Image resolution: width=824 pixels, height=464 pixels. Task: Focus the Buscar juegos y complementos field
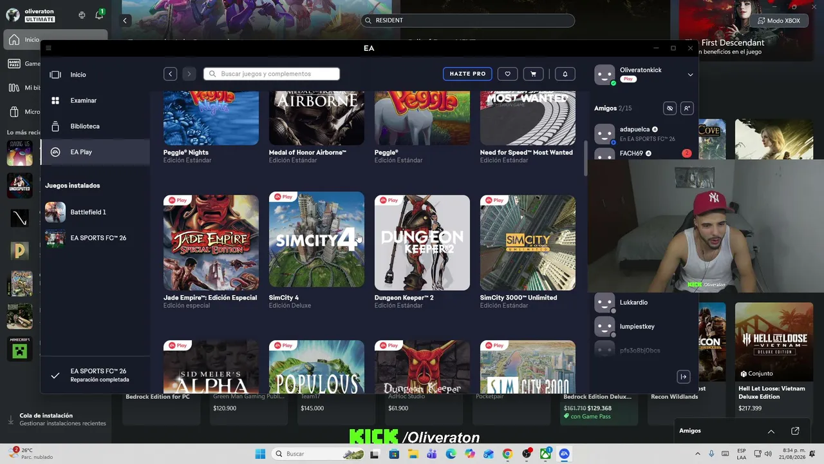272,74
